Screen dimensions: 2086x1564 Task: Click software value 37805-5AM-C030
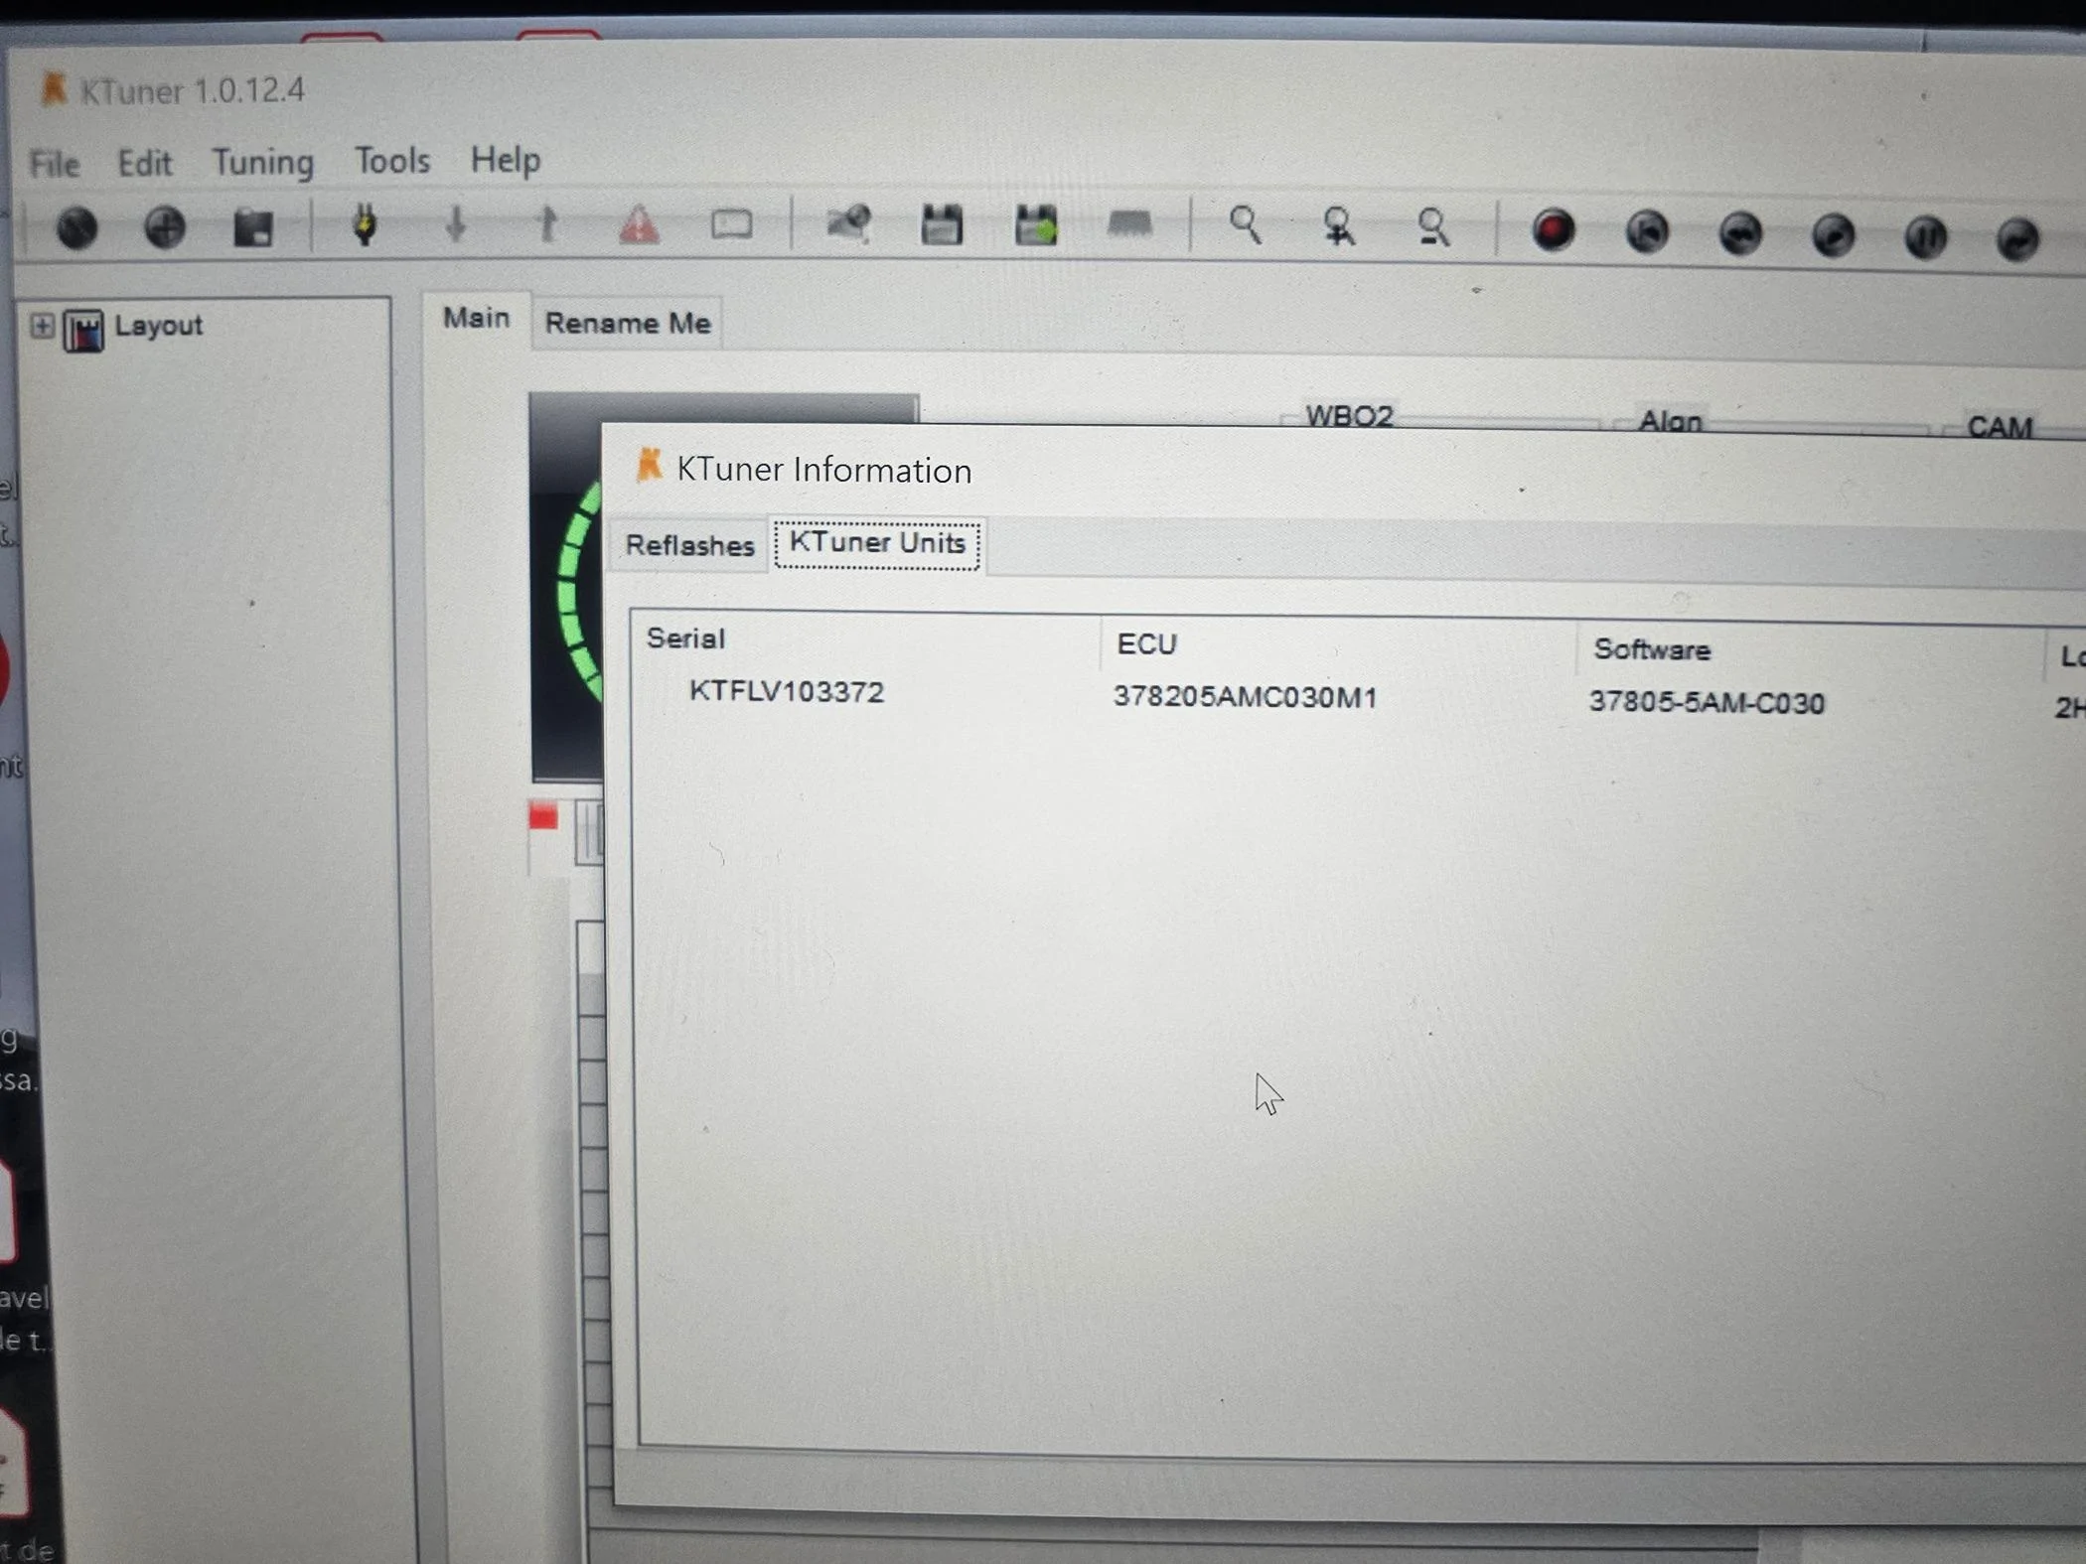[x=1707, y=703]
